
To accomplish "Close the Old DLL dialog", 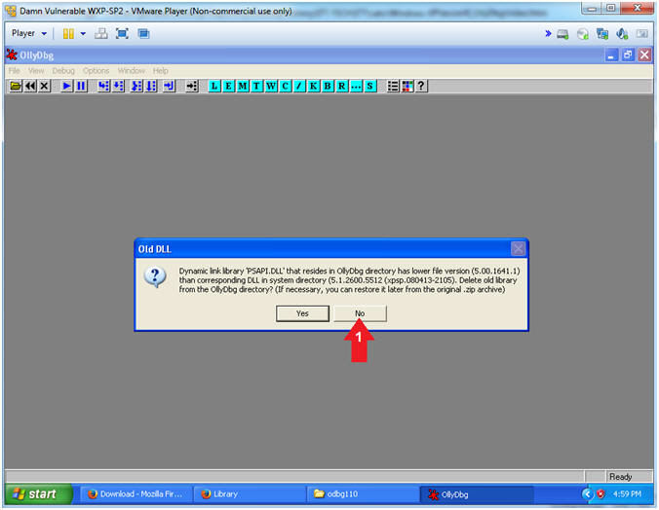I will 518,249.
